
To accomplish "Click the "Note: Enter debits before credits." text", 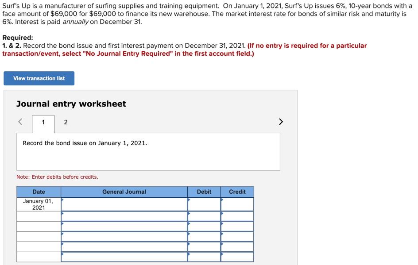I will (x=57, y=177).
